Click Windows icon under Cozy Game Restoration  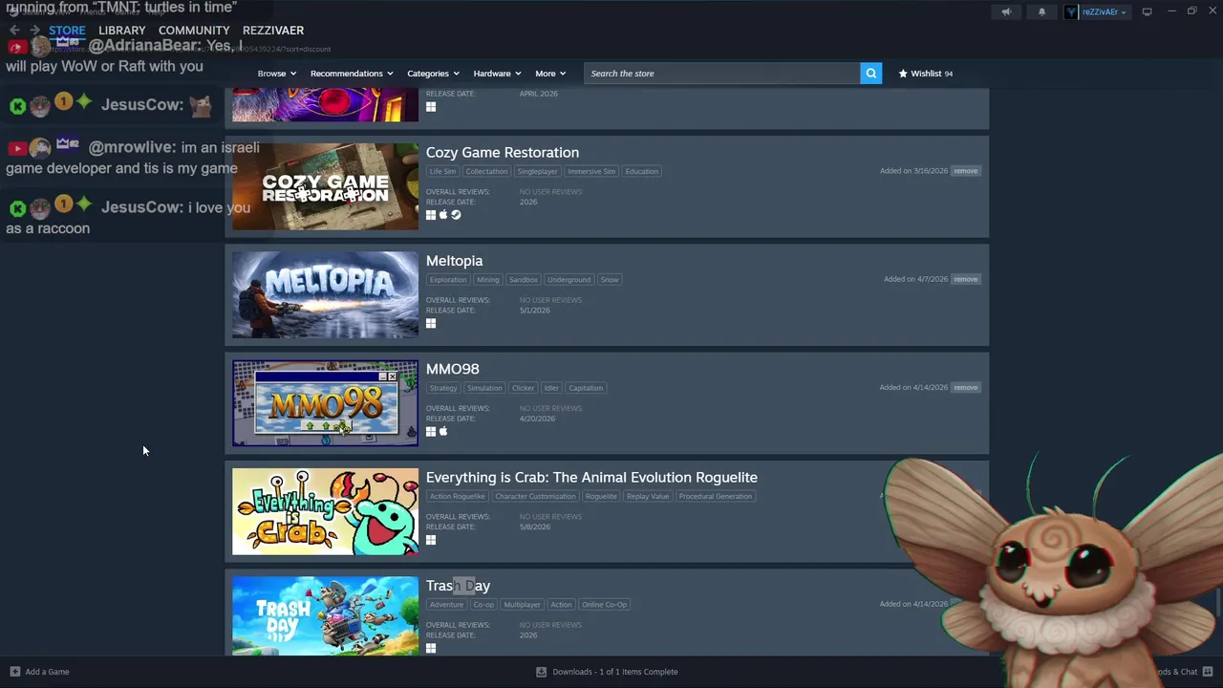point(431,215)
